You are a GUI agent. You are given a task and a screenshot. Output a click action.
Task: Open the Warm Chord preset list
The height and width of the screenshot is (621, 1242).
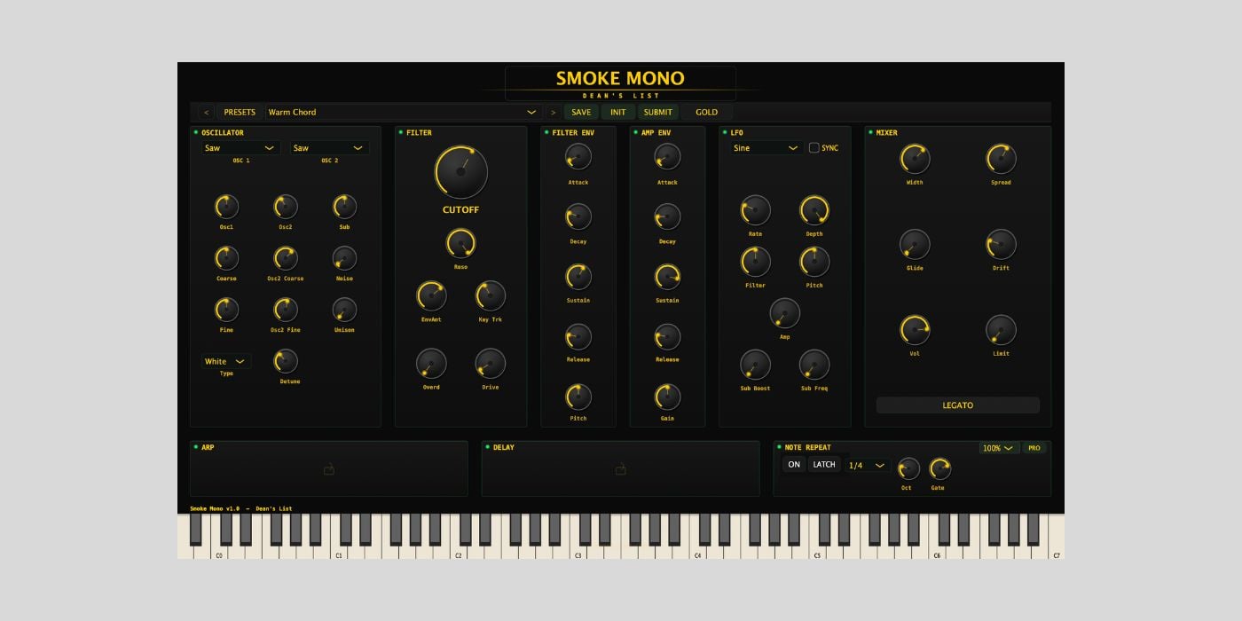[399, 112]
